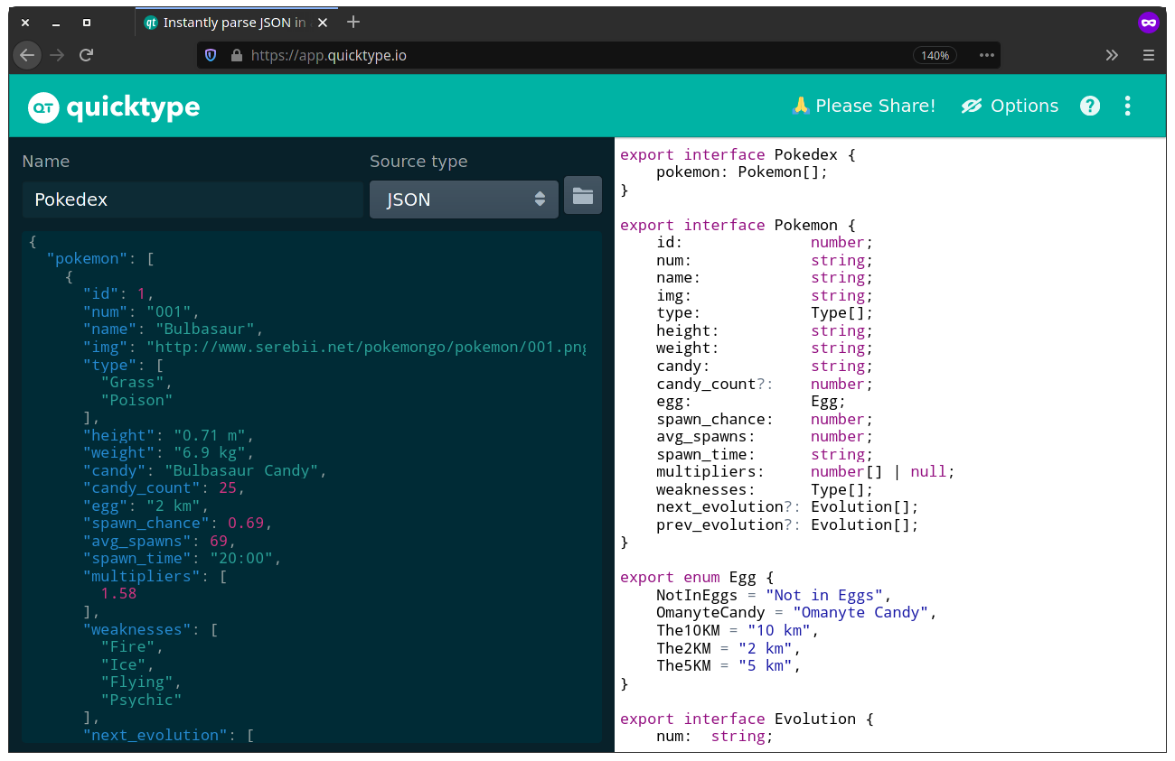Click the "Bulbasaur Candy" value

point(240,470)
